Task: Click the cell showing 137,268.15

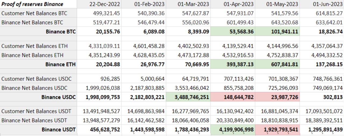Action: tap(322, 64)
